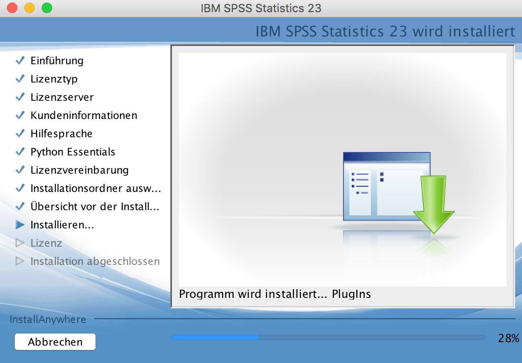Select the Installationsordner ausw... step label
The width and height of the screenshot is (522, 363).
[96, 188]
